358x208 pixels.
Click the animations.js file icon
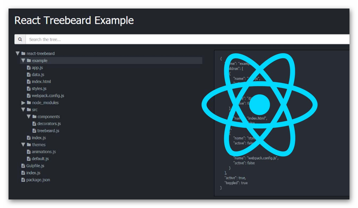click(x=29, y=152)
